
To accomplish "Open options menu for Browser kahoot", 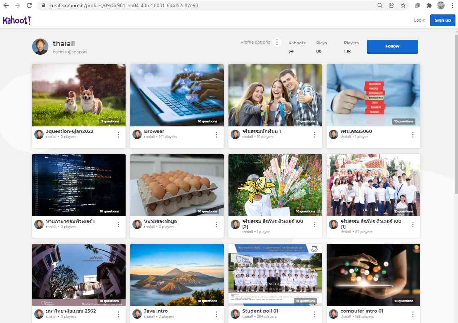I will pyautogui.click(x=217, y=135).
